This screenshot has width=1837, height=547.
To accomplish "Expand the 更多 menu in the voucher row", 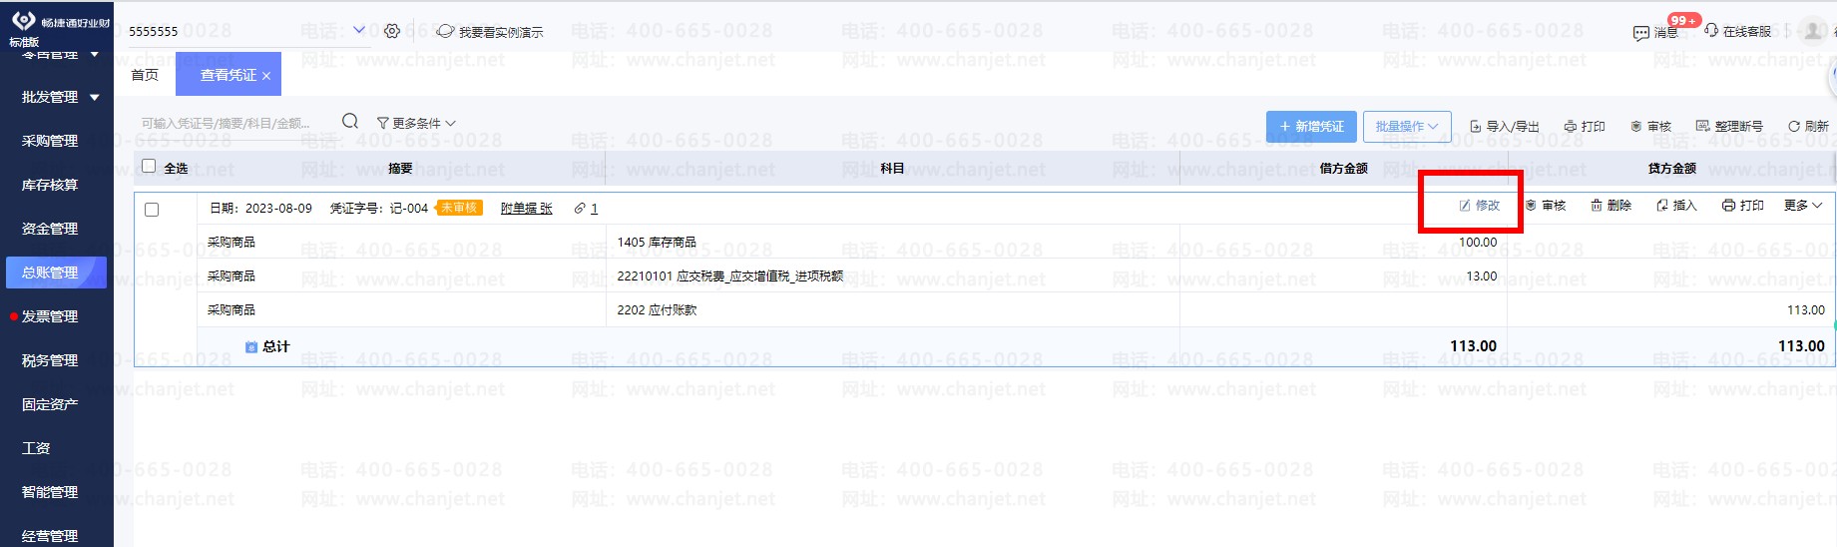I will [x=1803, y=206].
